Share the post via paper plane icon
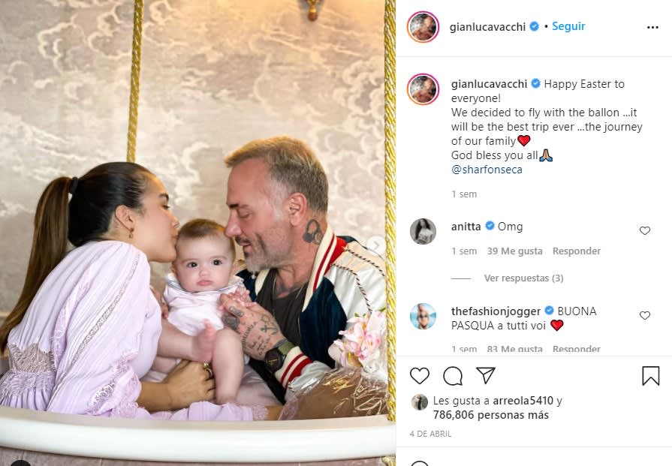 point(486,375)
